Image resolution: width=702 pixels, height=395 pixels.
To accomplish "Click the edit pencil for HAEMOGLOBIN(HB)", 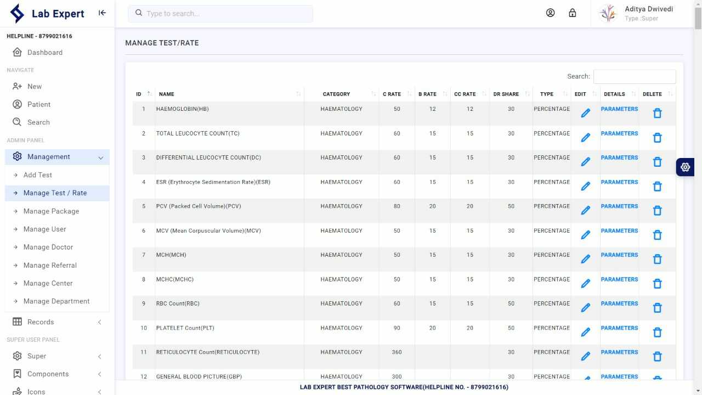I will 585,113.
